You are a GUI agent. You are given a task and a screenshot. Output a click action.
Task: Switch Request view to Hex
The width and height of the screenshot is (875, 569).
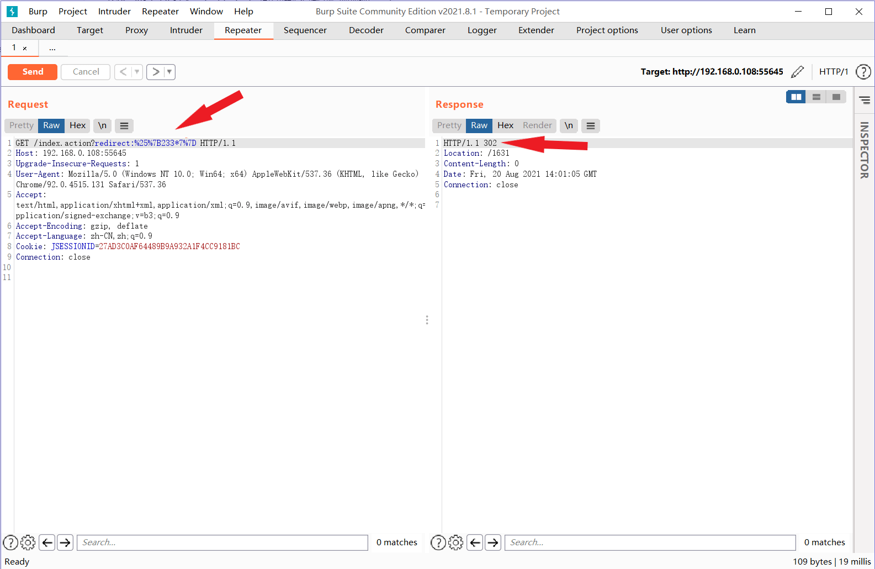pos(78,125)
